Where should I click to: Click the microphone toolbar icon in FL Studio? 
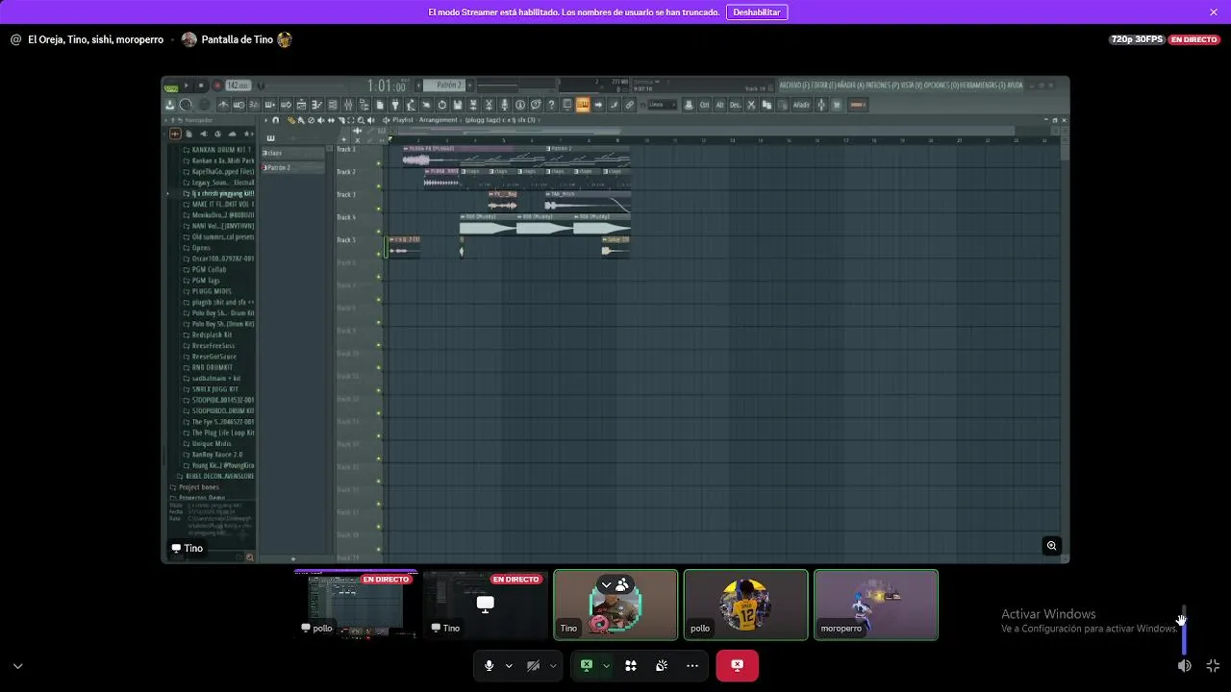click(x=505, y=105)
